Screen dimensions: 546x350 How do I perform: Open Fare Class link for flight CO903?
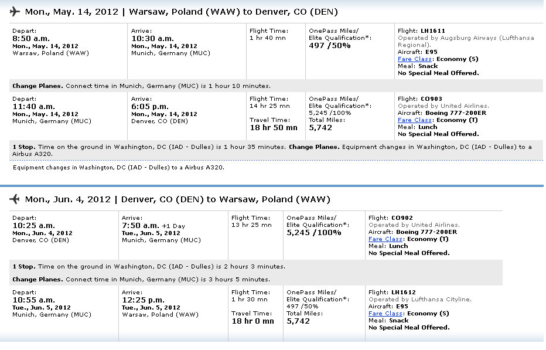pos(415,120)
